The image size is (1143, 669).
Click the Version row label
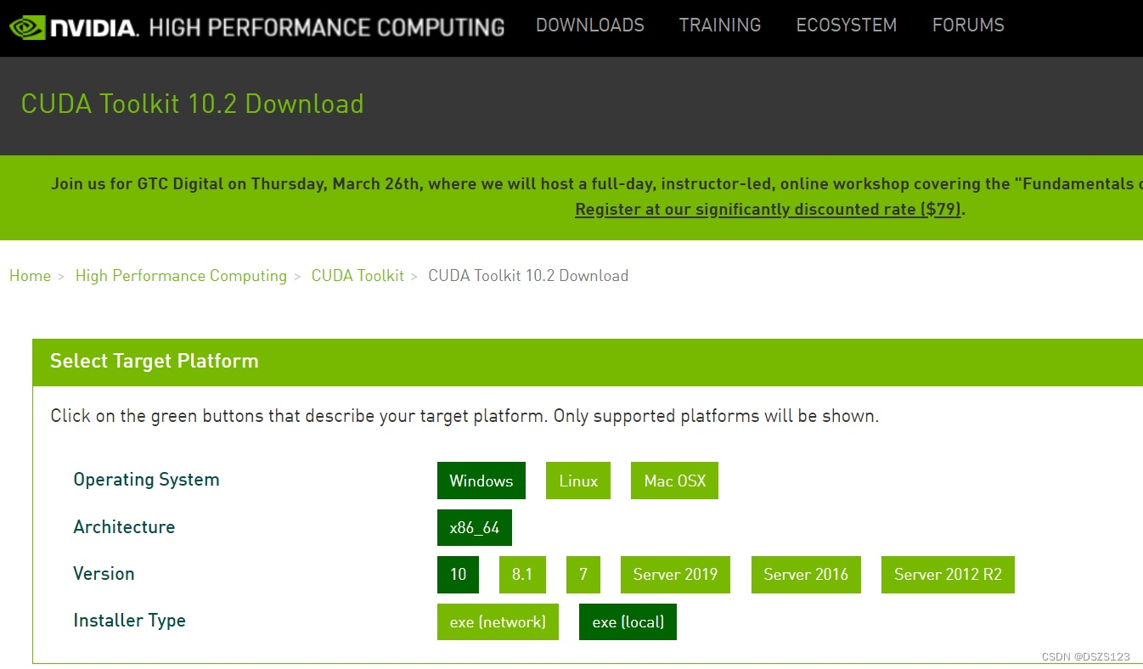point(104,573)
